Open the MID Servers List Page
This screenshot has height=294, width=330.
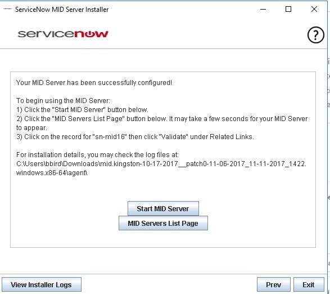163,223
